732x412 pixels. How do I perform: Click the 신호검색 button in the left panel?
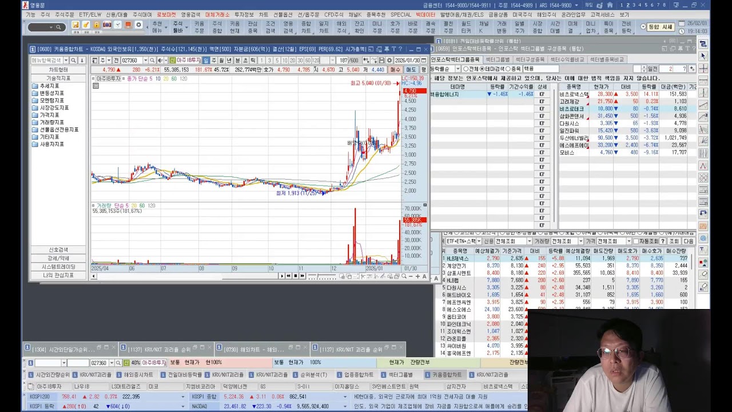coord(58,249)
